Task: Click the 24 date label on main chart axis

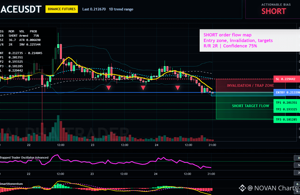Action: click(157, 145)
